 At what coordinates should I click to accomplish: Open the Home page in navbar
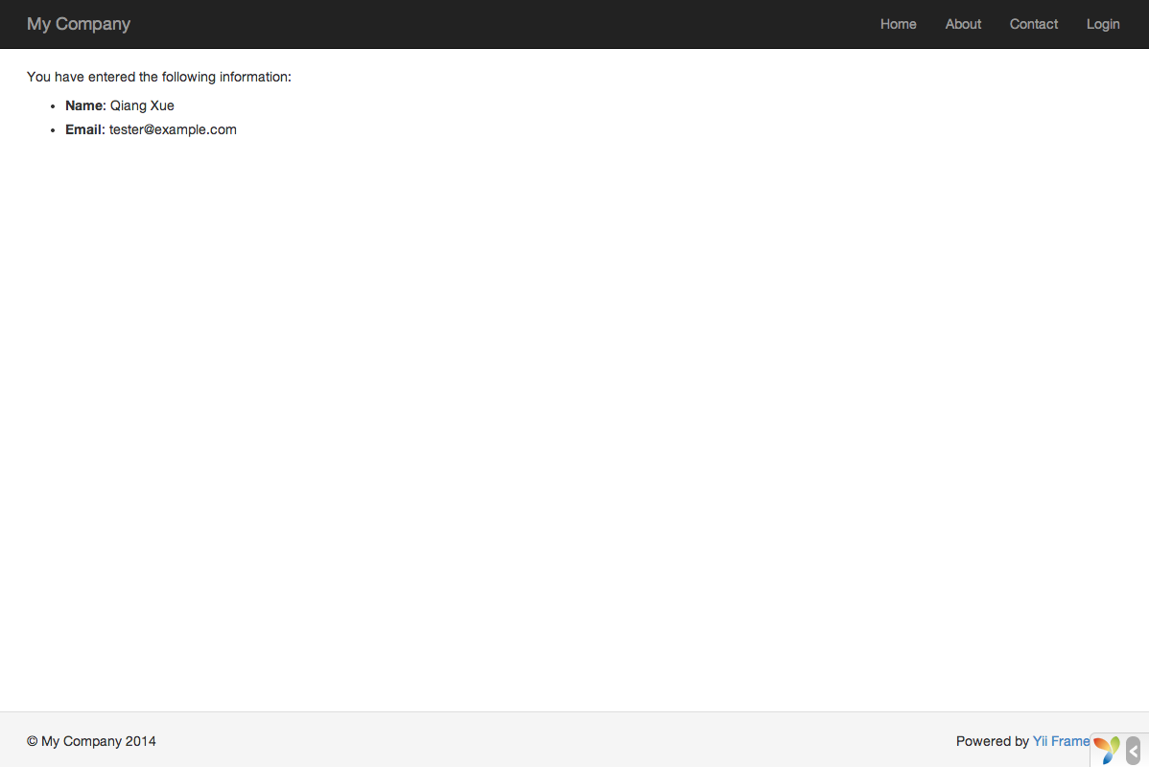click(x=898, y=24)
